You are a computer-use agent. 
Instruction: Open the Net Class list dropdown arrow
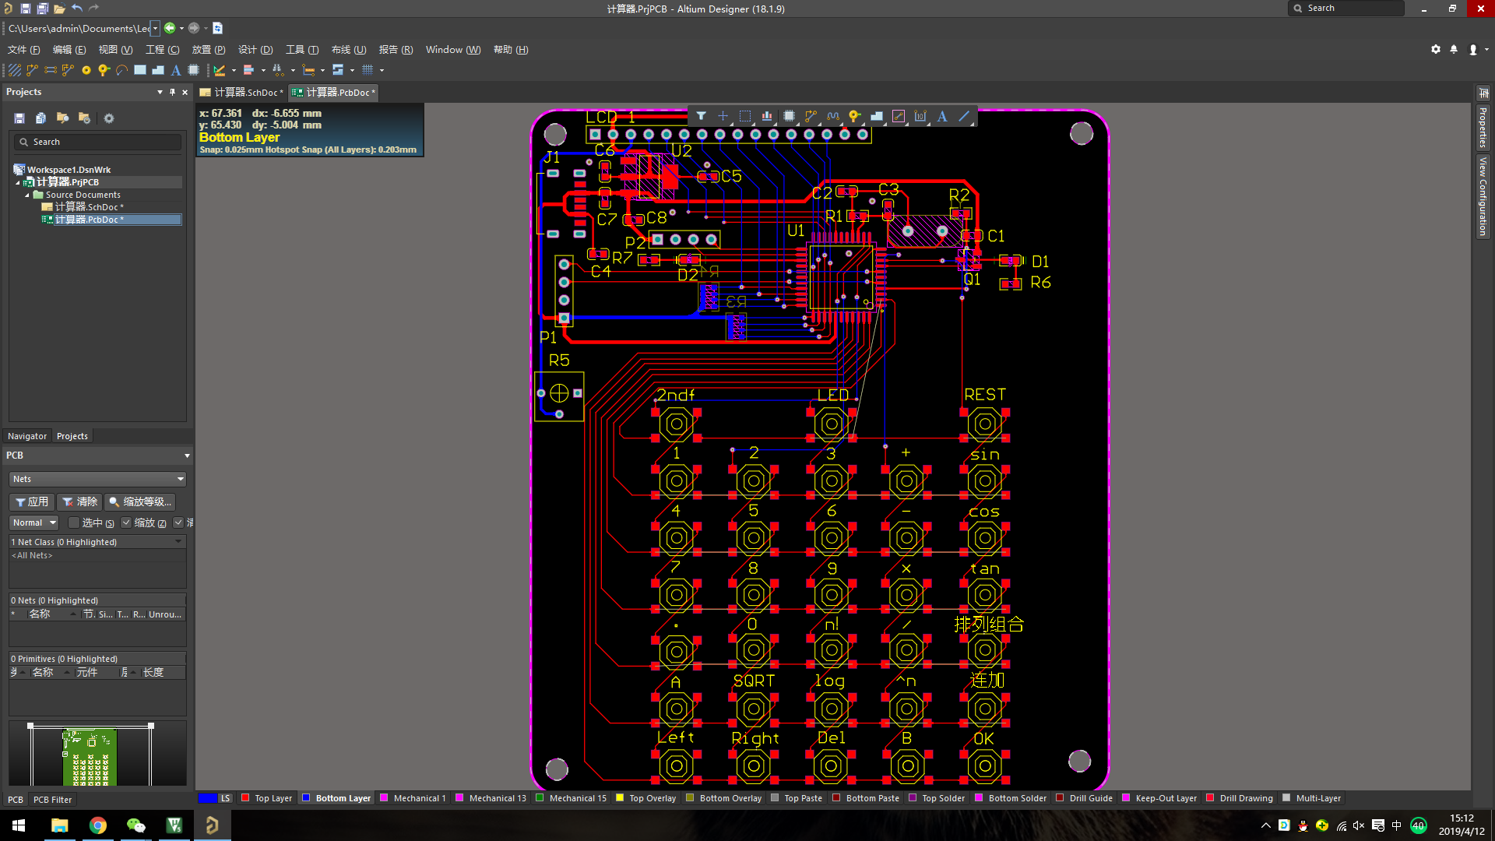click(178, 542)
